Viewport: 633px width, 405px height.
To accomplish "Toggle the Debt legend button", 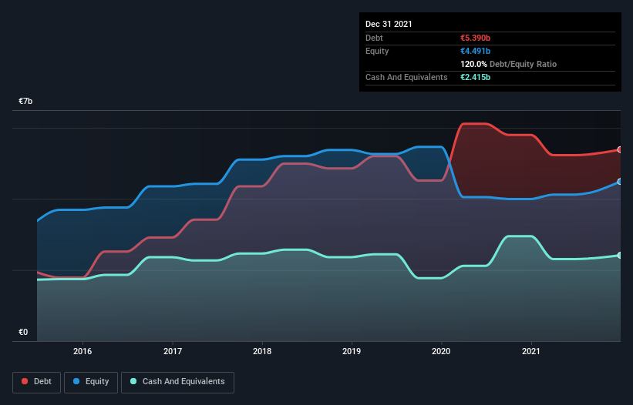I will click(x=37, y=382).
